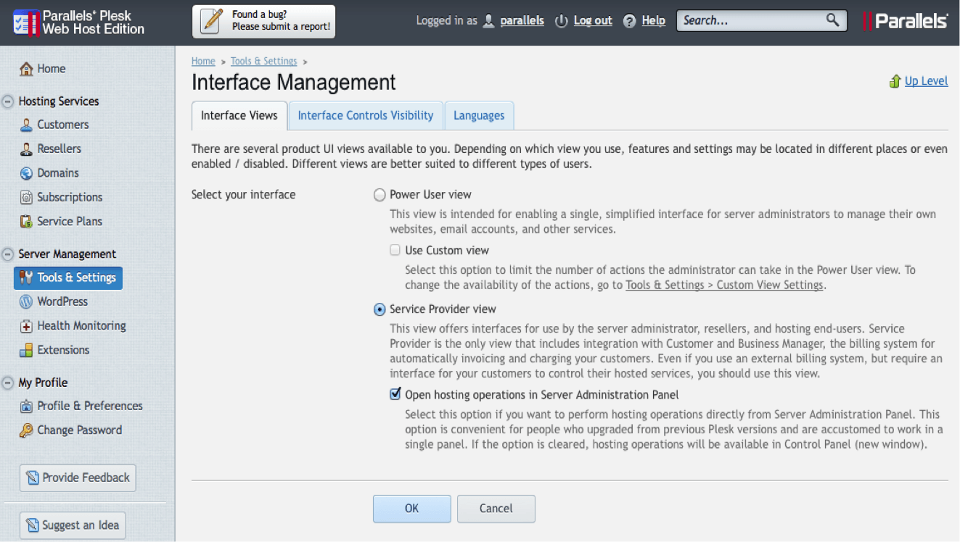Screen dimensions: 960x542
Task: Click into the Search input field
Action: click(x=751, y=20)
